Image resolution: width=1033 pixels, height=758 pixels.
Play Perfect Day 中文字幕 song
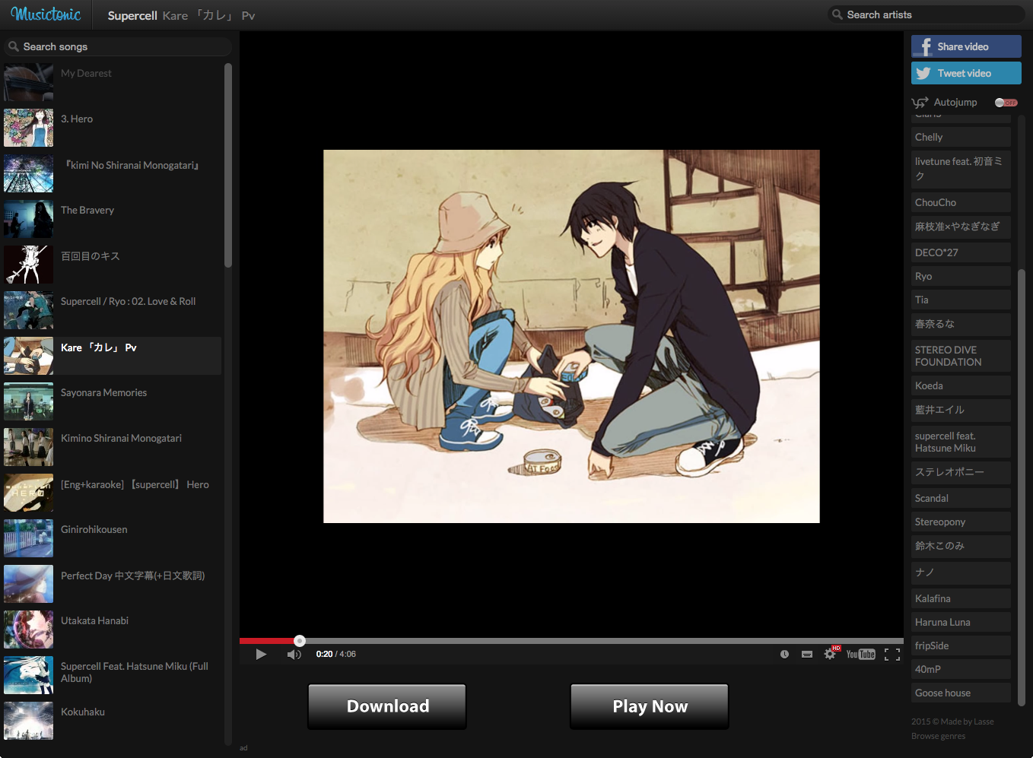pos(113,584)
